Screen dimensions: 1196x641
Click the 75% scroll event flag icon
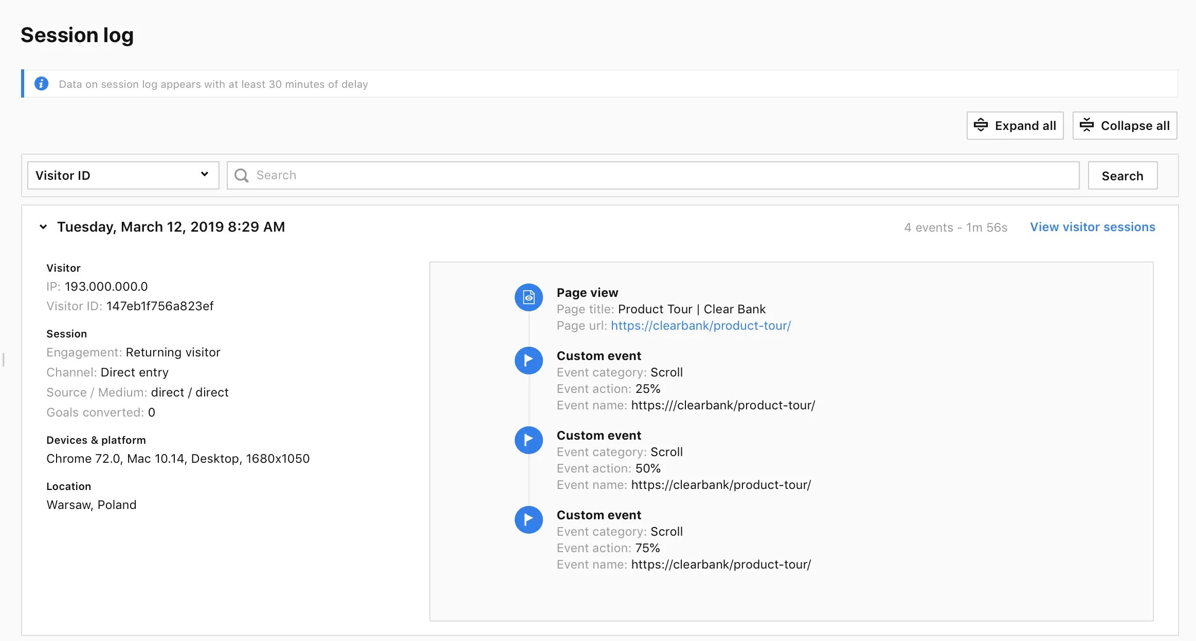529,520
